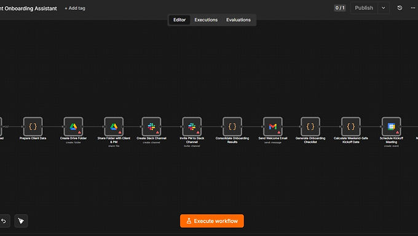Open Invite PM to Slack Channel node
Viewport: 418px width, 236px height.
tap(192, 126)
